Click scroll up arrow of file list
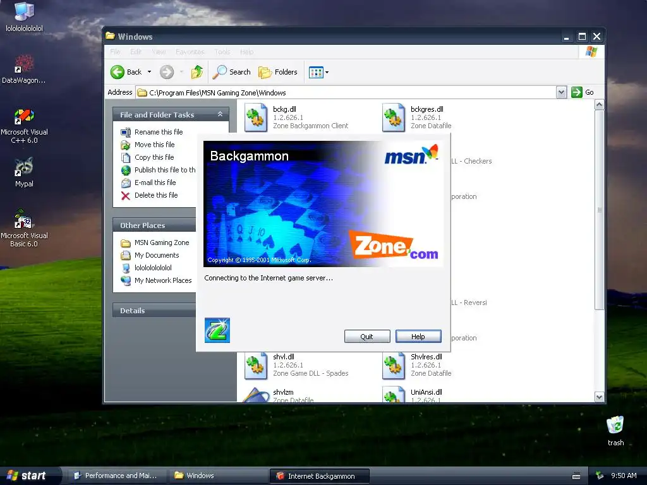 599,105
